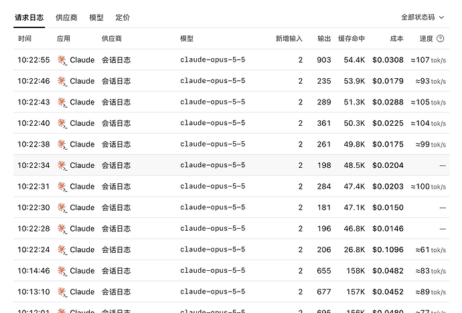Click the Claude icon in the 10:22:55 row
462x313 pixels.
pos(62,60)
